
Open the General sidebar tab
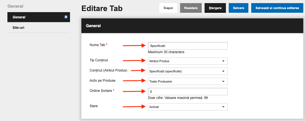coord(39,17)
